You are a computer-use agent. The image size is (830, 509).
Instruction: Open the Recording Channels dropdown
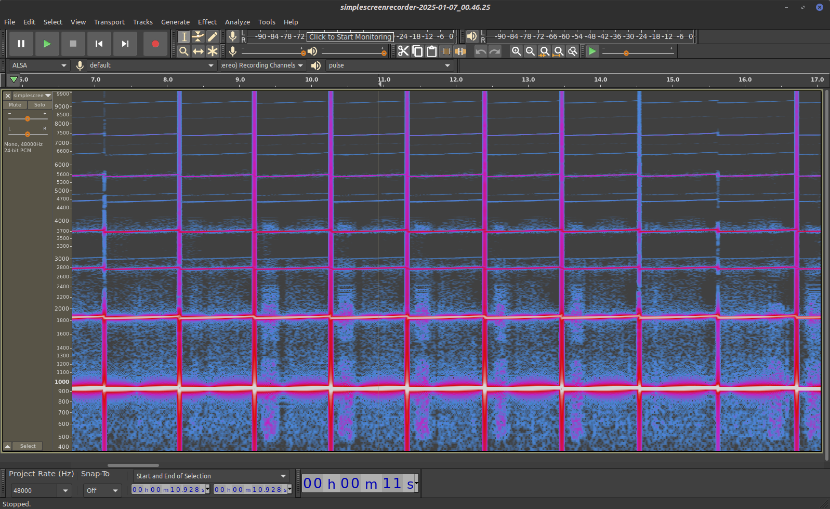pyautogui.click(x=262, y=65)
